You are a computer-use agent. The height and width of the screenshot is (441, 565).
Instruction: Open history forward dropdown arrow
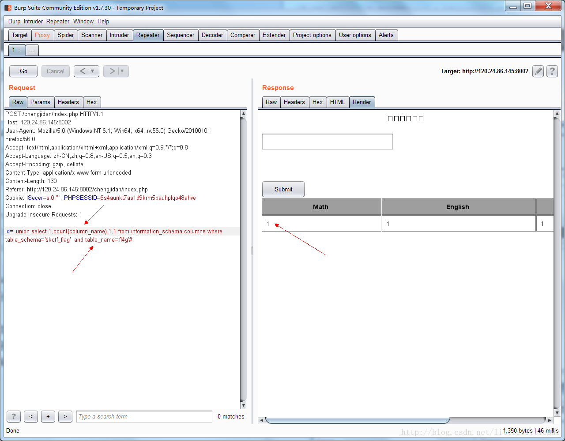[122, 71]
